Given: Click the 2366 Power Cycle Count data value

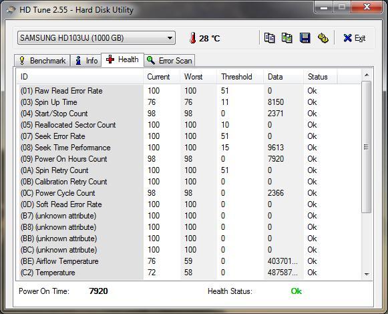Looking at the screenshot, I should [x=276, y=193].
